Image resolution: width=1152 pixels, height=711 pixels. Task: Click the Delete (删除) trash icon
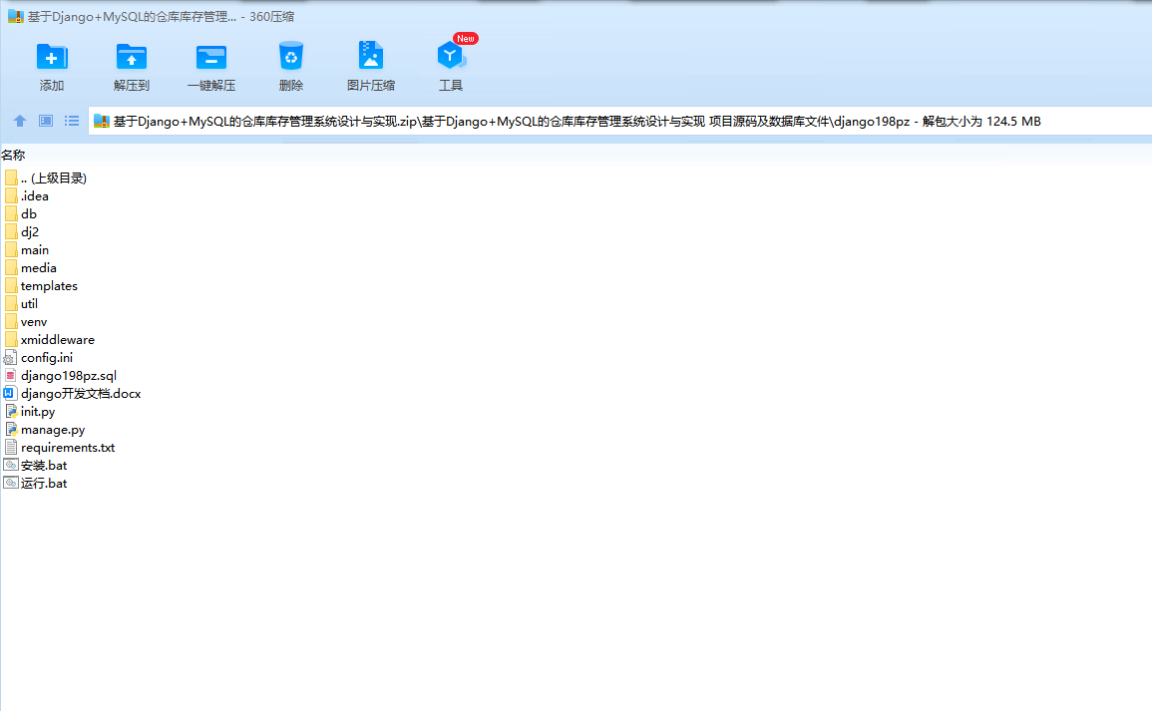pyautogui.click(x=291, y=57)
